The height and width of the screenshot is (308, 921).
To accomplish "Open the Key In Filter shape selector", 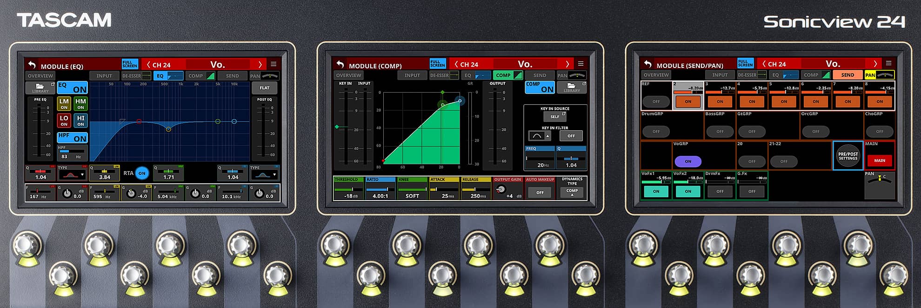I will (539, 136).
